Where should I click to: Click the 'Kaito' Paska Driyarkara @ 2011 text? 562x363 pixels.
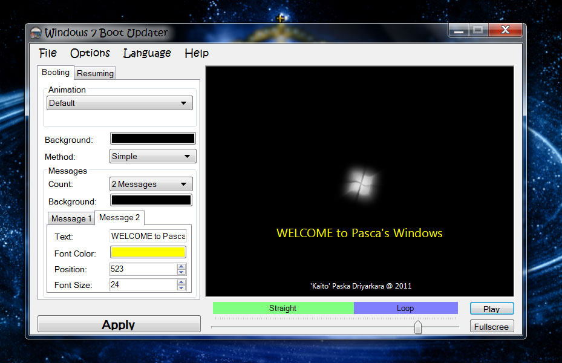pyautogui.click(x=361, y=286)
